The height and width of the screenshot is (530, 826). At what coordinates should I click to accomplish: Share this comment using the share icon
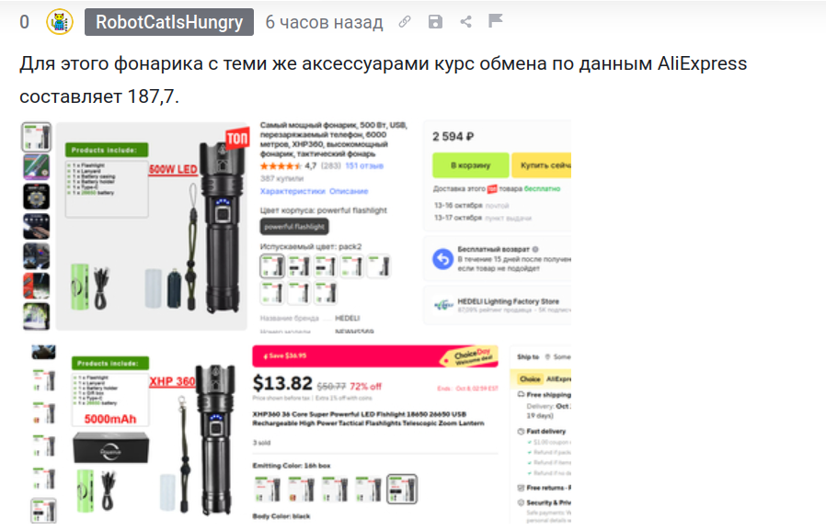click(x=465, y=21)
